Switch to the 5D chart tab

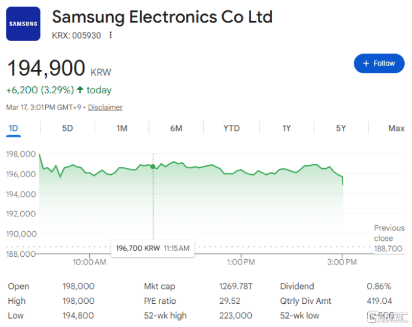(67, 128)
